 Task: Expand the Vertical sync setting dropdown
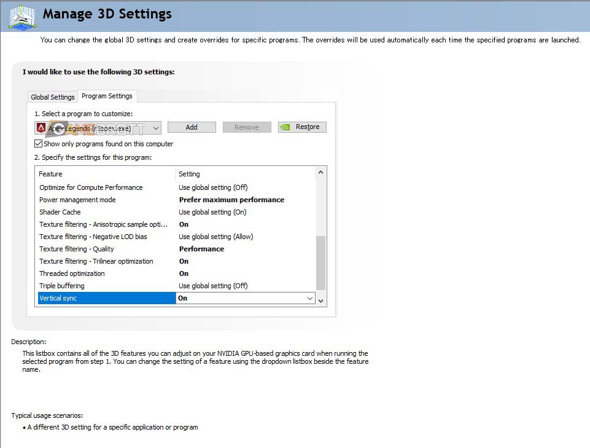tap(310, 299)
